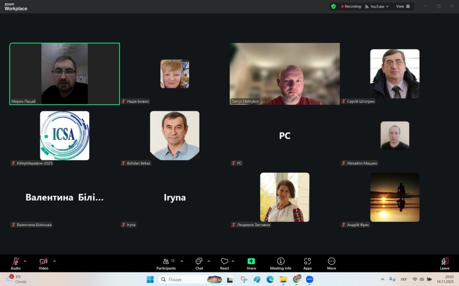
Task: Expand audio options chevron next to Audio
Action: [x=25, y=261]
